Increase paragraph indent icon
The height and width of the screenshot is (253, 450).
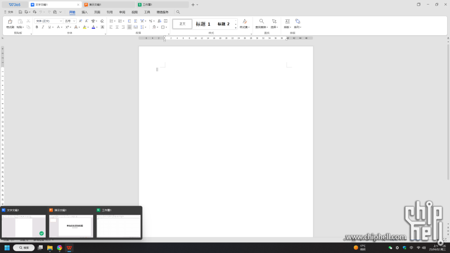point(135,21)
